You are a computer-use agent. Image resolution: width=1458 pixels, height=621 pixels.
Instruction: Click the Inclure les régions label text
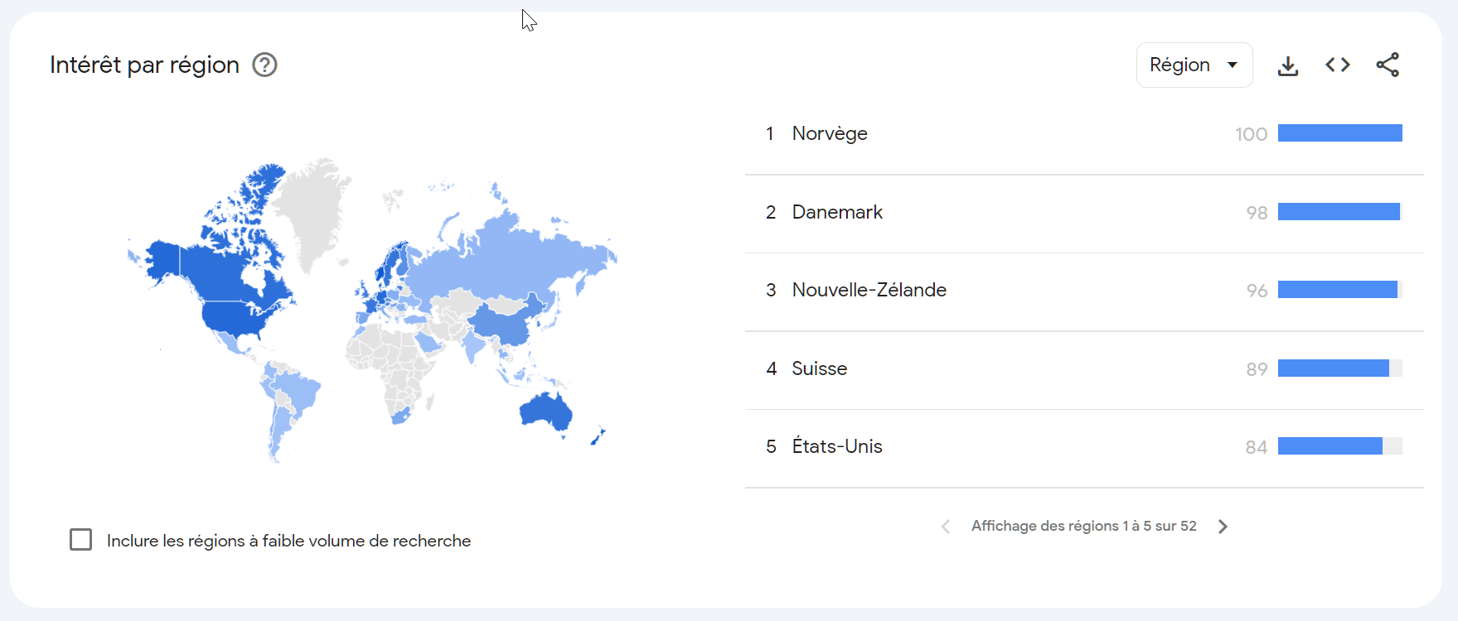pos(288,541)
